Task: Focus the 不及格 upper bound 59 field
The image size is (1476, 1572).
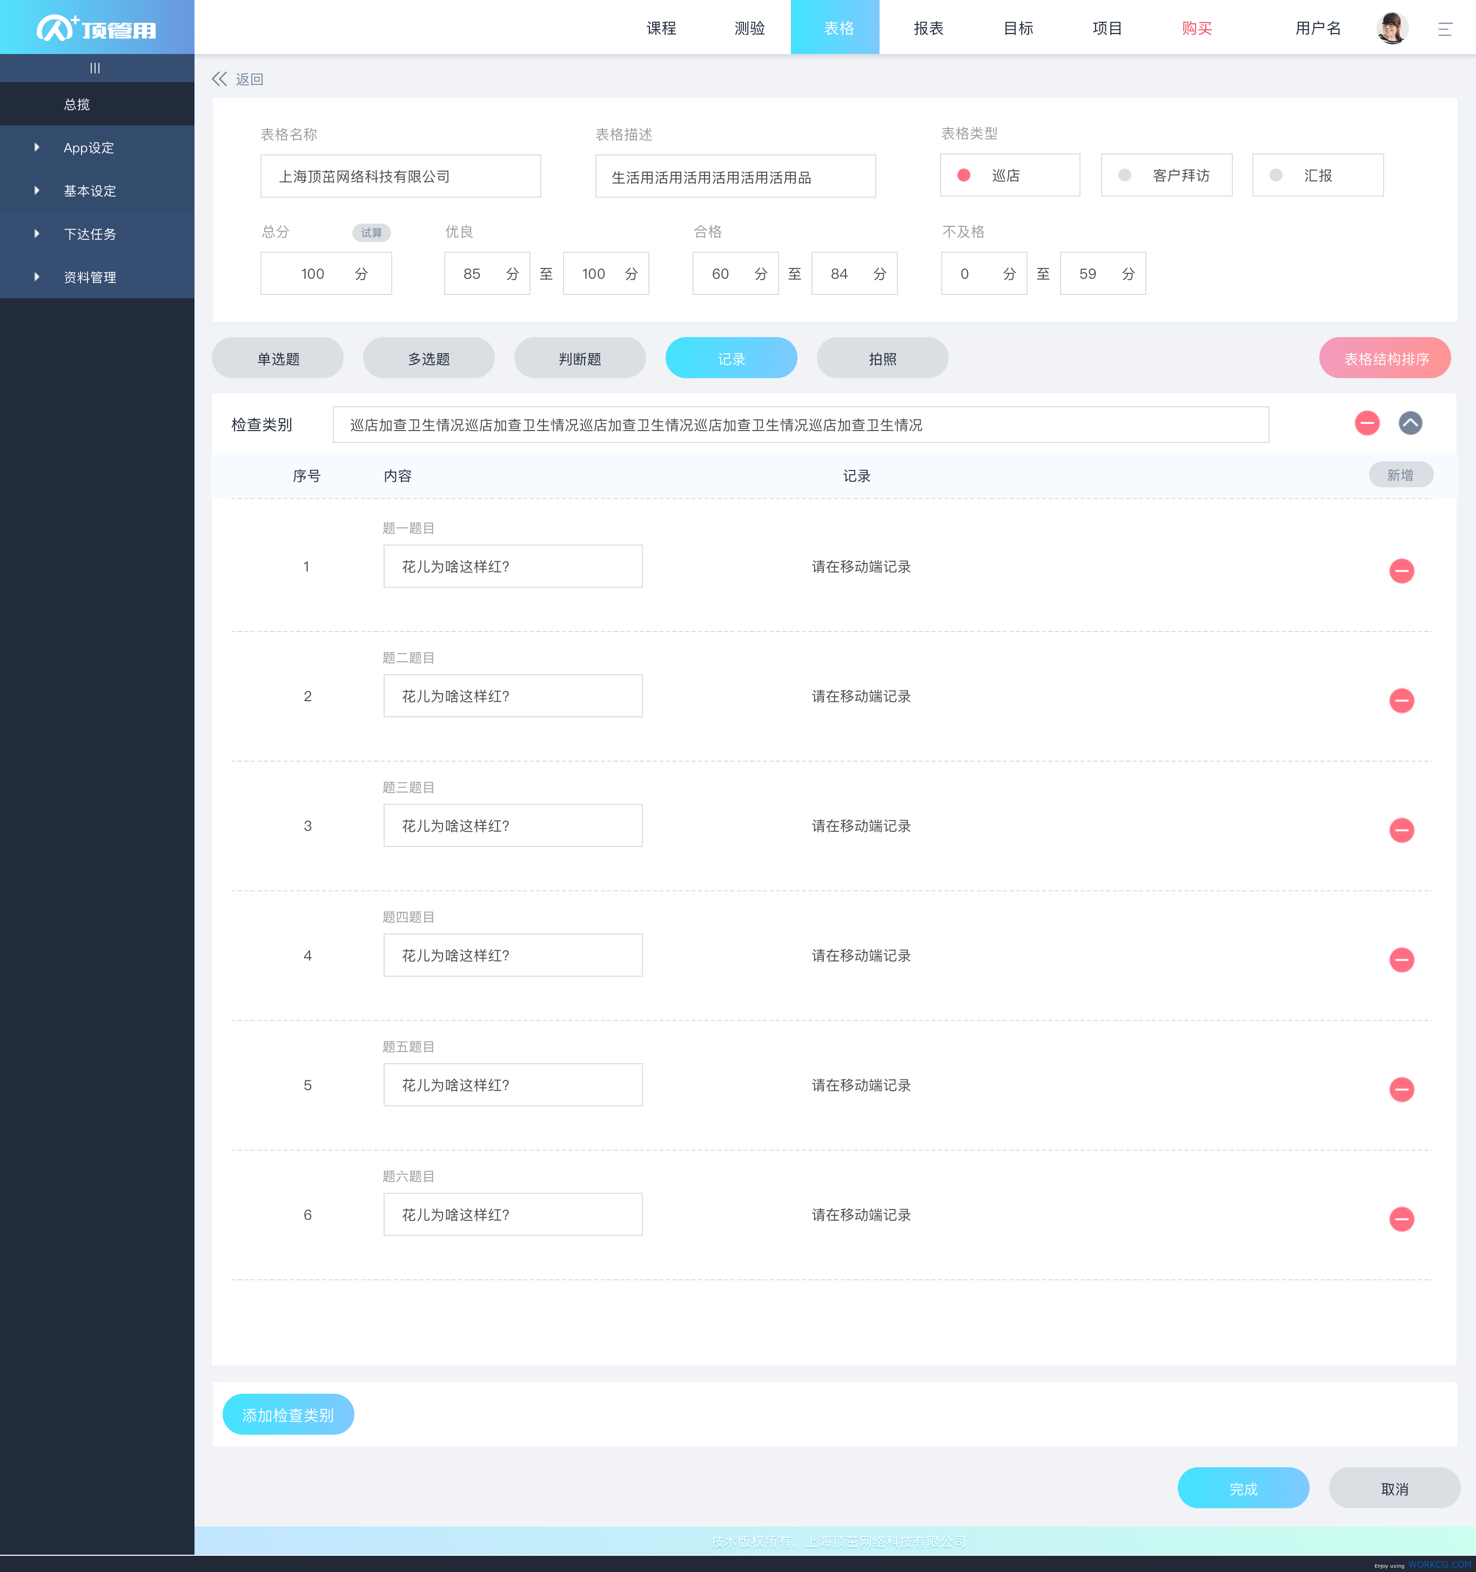Action: pos(1103,273)
